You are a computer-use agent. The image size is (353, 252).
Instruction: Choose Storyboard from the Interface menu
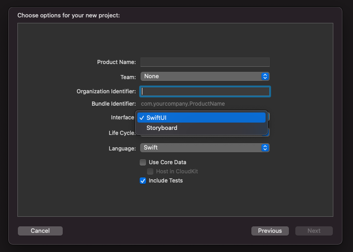tap(201, 128)
